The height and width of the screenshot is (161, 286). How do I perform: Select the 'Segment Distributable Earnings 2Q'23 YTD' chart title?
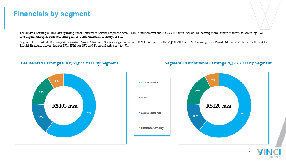218,63
